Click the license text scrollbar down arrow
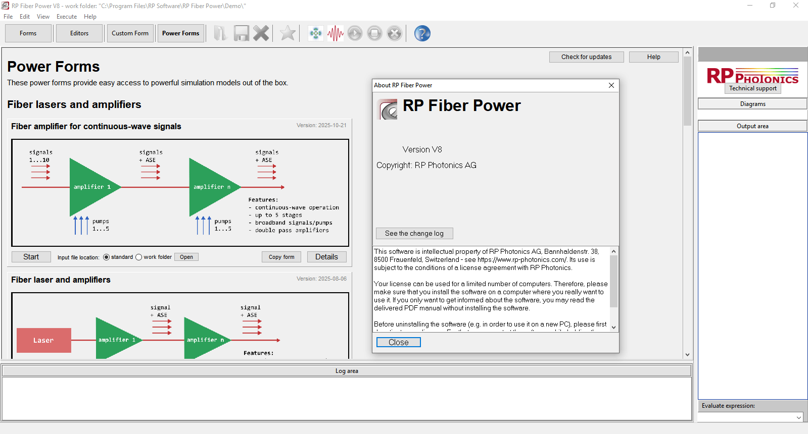 (614, 327)
